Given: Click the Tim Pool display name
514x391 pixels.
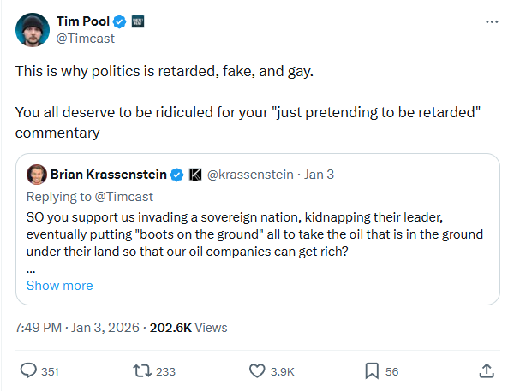Looking at the screenshot, I should [x=82, y=21].
